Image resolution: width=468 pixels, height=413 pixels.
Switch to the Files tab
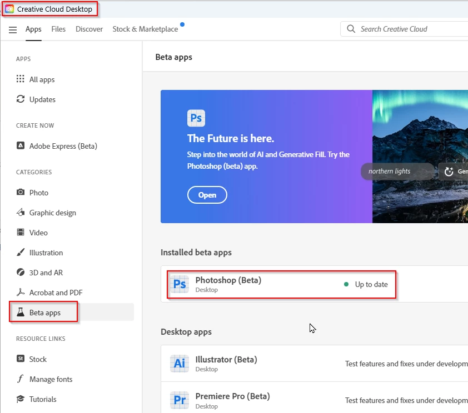[58, 29]
